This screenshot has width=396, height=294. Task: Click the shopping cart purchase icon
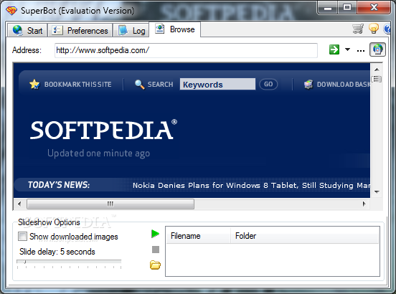[x=358, y=29]
